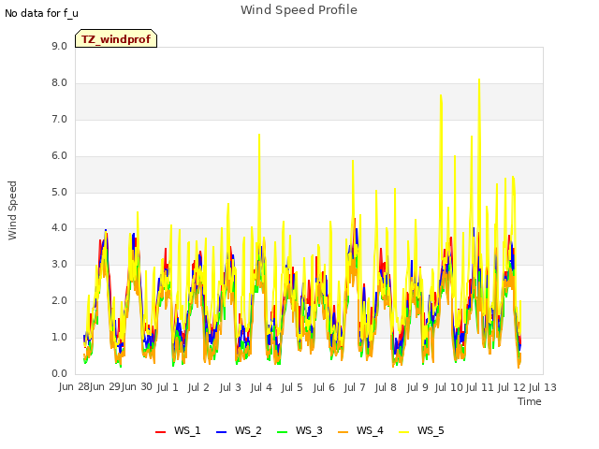Click the Jul 2 x-axis label

point(198,387)
